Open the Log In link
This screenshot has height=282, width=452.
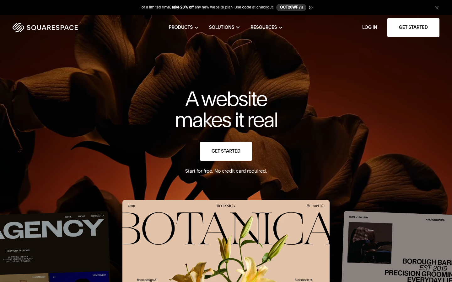tap(369, 27)
